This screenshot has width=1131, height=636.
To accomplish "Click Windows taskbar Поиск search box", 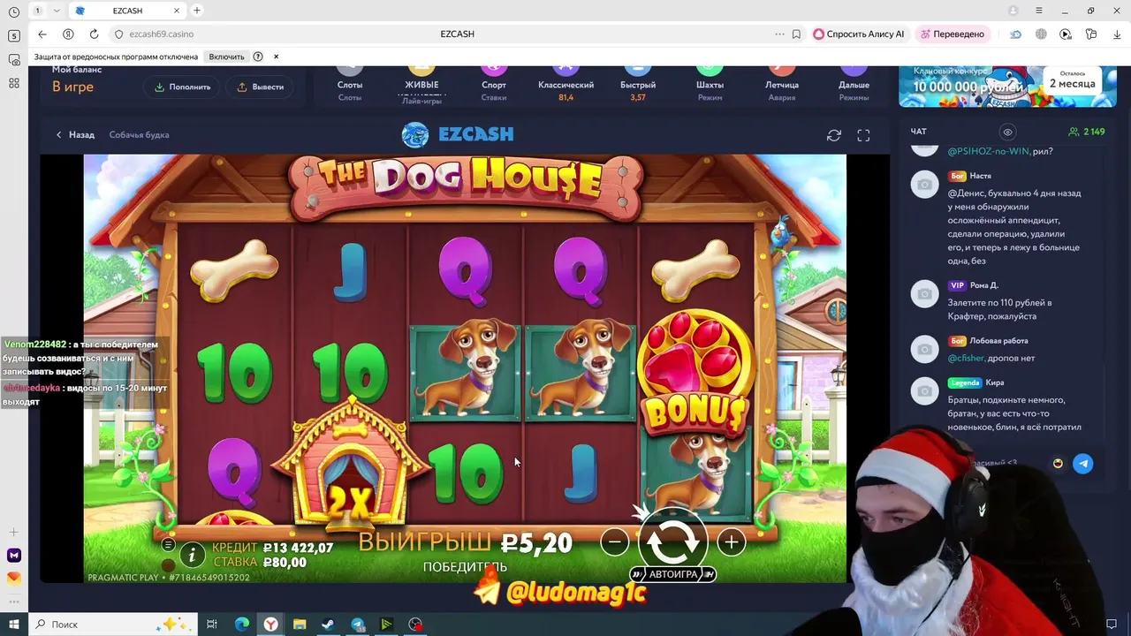I will tap(115, 625).
